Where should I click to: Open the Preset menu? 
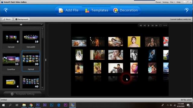point(158,2)
